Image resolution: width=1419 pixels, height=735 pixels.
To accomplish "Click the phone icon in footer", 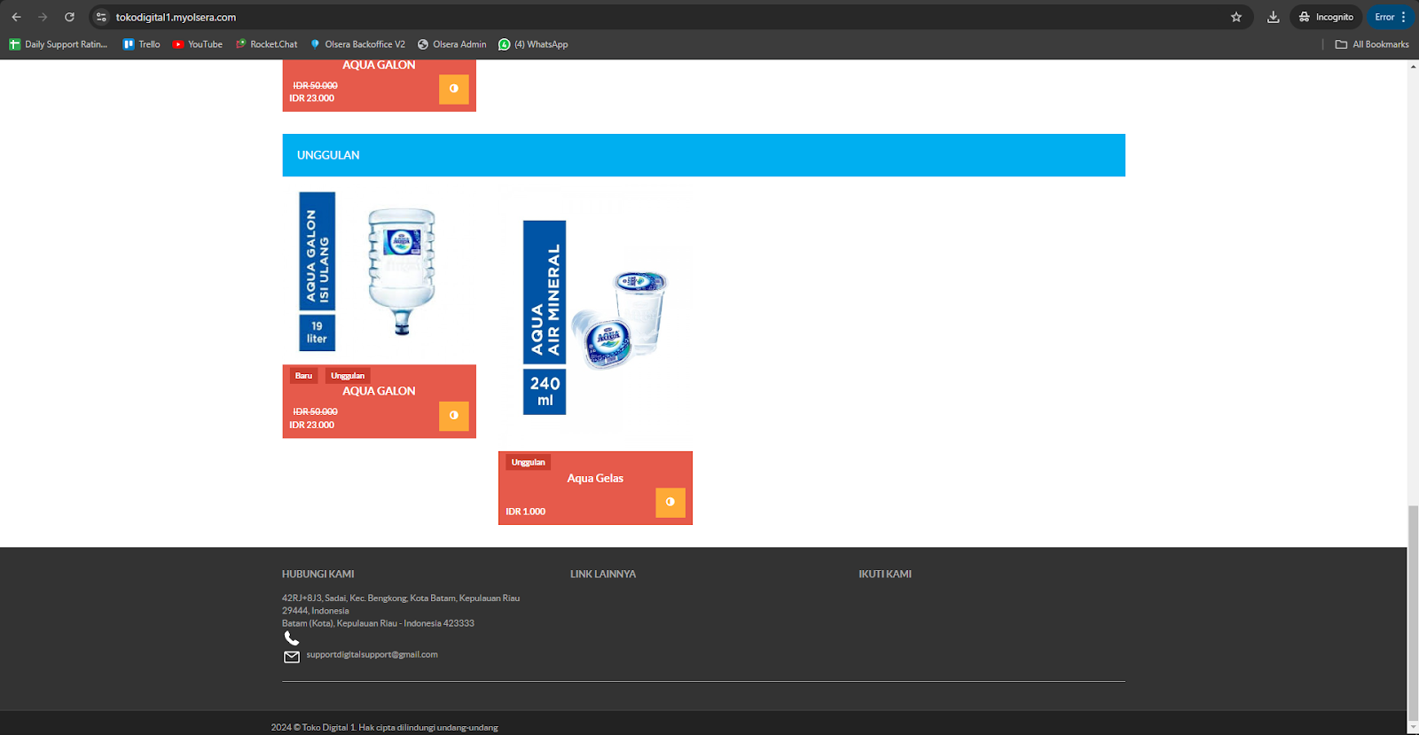I will [292, 638].
